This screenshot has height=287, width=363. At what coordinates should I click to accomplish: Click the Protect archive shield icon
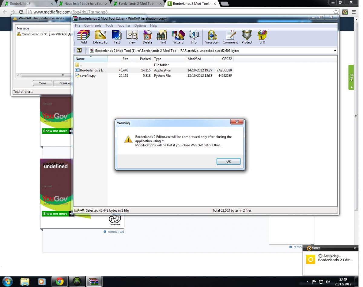[x=247, y=37]
